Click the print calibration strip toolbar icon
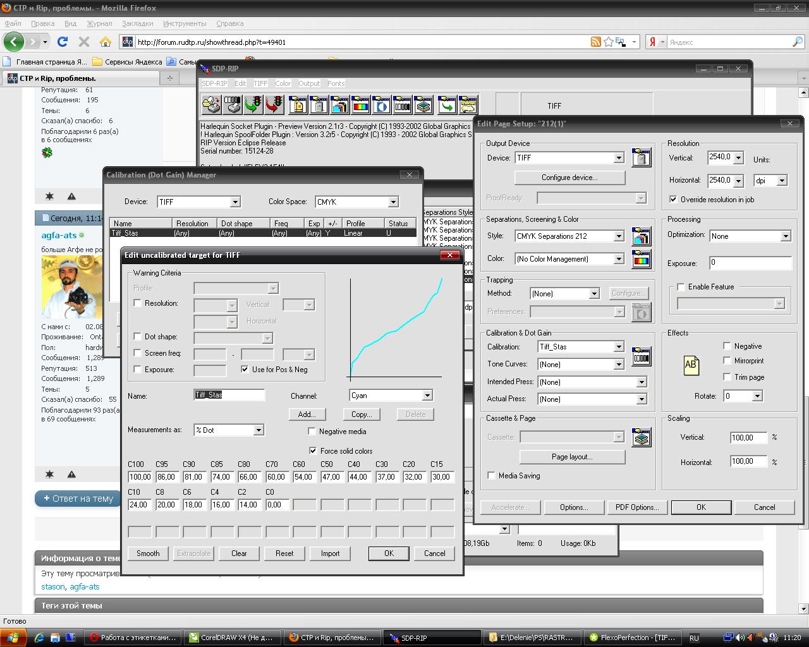This screenshot has width=809, height=647. 233,104
